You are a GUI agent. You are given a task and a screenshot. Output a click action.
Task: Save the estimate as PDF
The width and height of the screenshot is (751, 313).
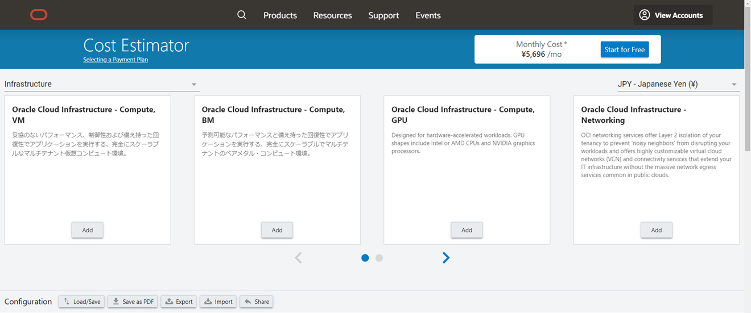133,302
